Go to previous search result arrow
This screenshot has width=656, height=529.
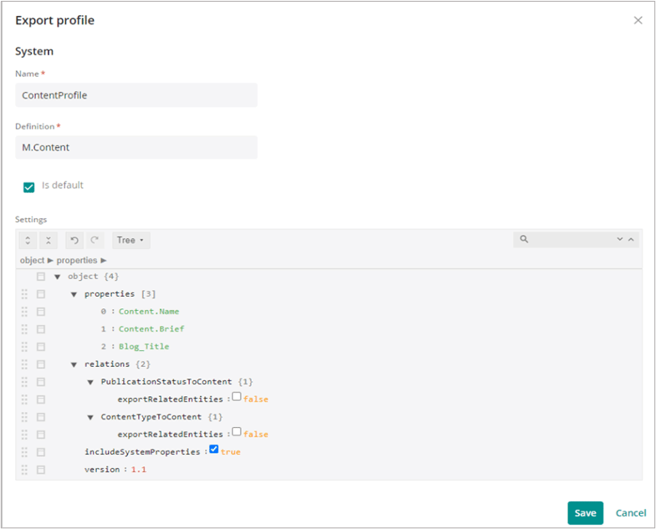[631, 239]
